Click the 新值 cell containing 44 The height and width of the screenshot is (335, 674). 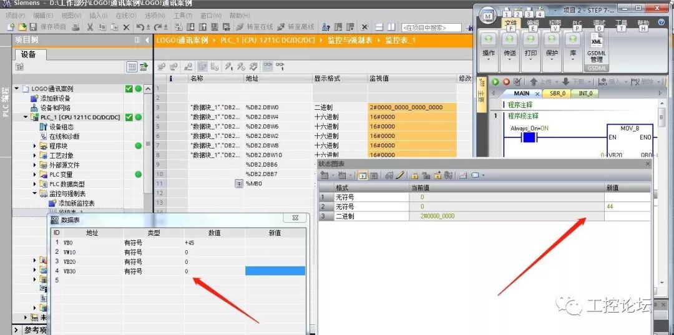pos(628,206)
